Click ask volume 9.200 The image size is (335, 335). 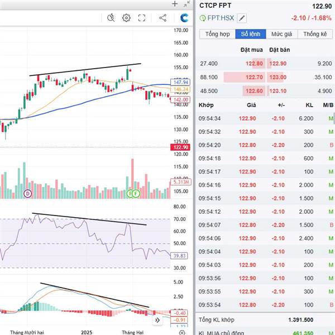325,64
